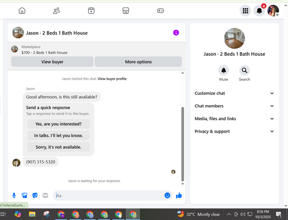Image resolution: width=288 pixels, height=220 pixels.
Task: Open the volume speaker tray icon
Action: [242, 214]
